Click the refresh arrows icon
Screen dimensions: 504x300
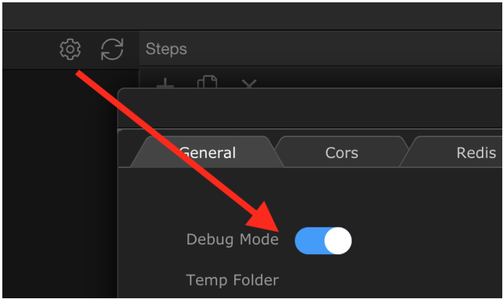(112, 49)
